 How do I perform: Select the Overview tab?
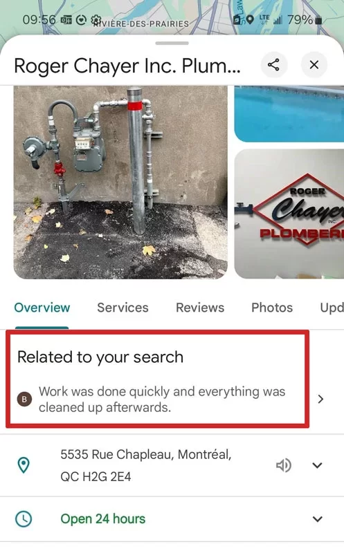point(42,308)
